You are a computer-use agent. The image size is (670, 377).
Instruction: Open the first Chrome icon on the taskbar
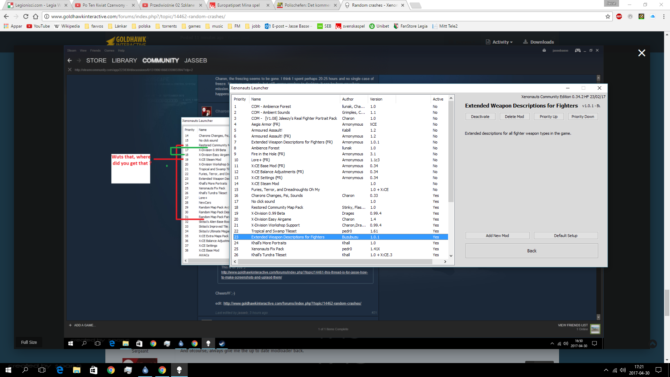(111, 370)
